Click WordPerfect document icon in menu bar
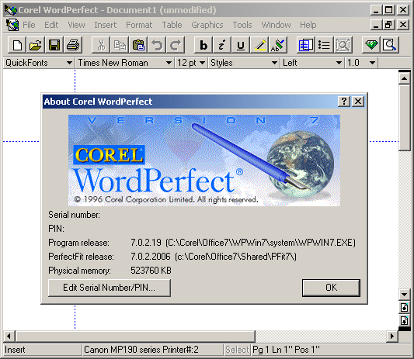 pos(12,25)
